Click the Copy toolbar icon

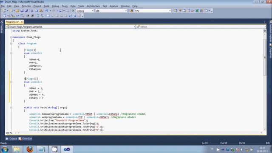[37, 11]
